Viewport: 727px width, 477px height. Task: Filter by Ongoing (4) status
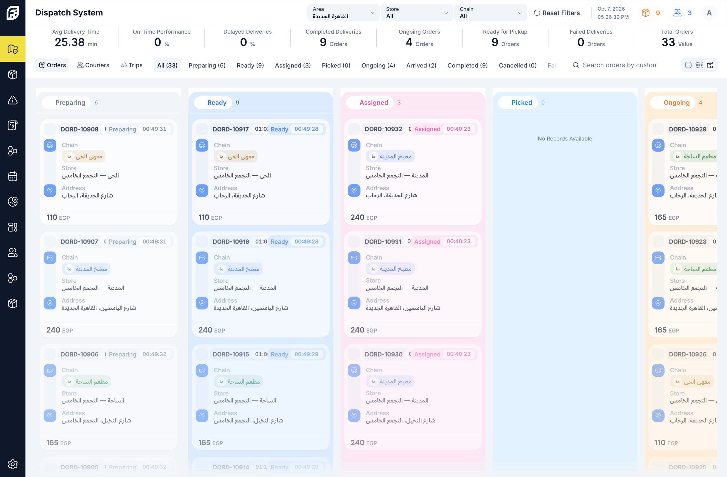point(378,65)
